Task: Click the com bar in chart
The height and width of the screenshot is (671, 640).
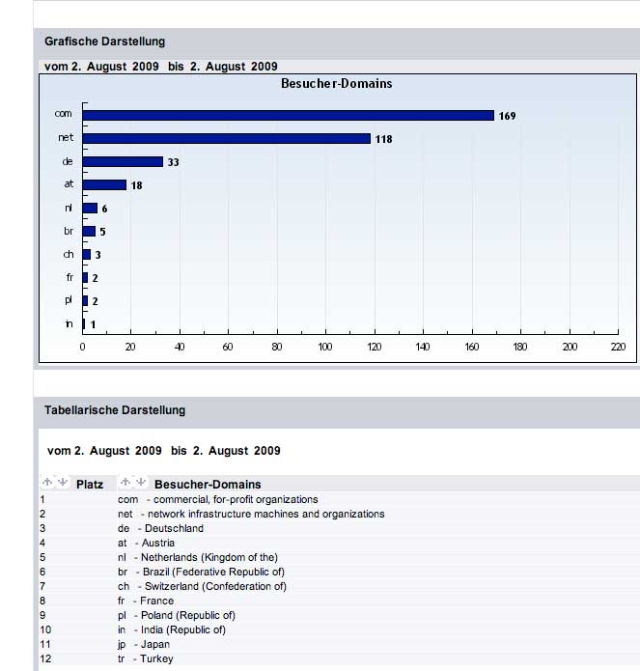Action: (x=288, y=115)
